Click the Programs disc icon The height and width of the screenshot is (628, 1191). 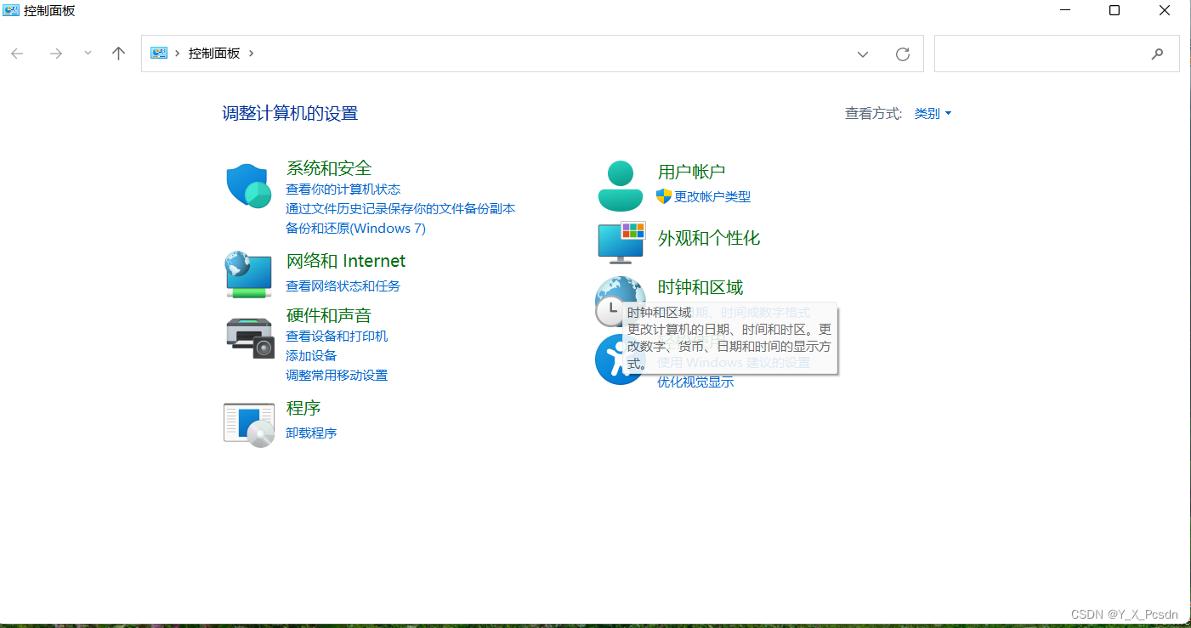point(249,425)
